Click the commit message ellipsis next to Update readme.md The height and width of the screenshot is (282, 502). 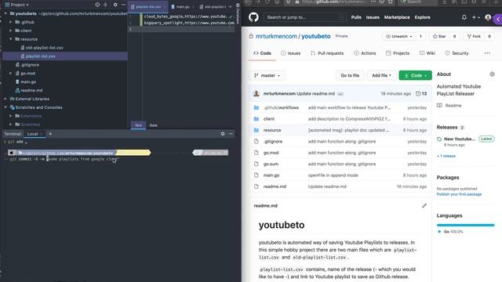pyautogui.click(x=340, y=94)
